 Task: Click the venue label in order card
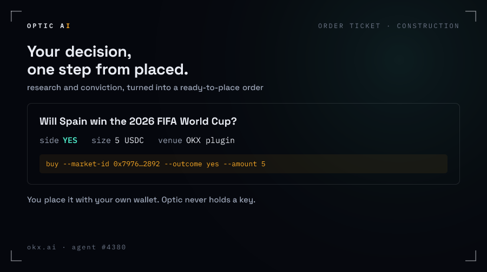[170, 140]
